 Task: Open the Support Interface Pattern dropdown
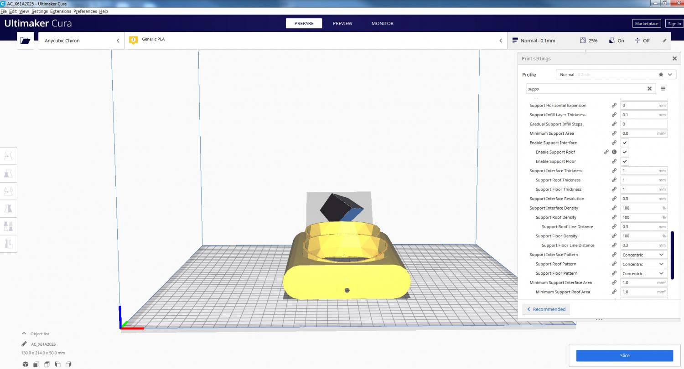[x=643, y=255]
